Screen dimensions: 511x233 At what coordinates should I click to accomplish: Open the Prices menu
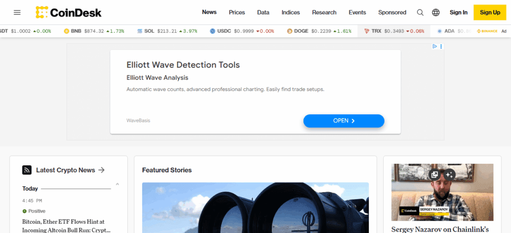coord(237,12)
